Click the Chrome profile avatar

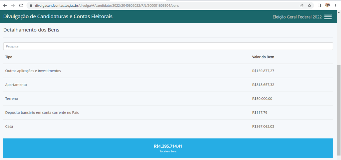328,5
